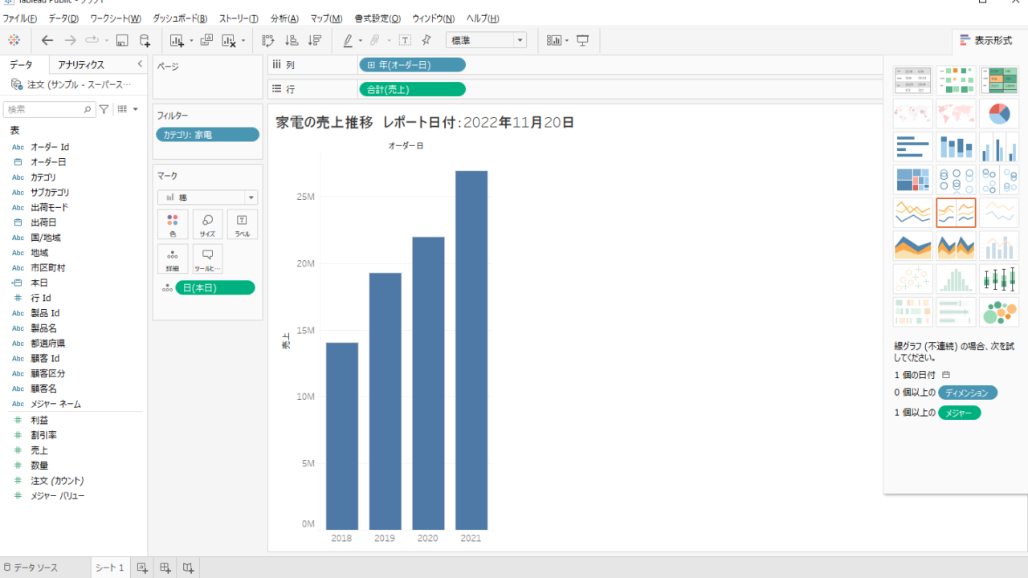This screenshot has width=1028, height=578.
Task: Open the ファイル(F) menu
Action: click(19, 18)
